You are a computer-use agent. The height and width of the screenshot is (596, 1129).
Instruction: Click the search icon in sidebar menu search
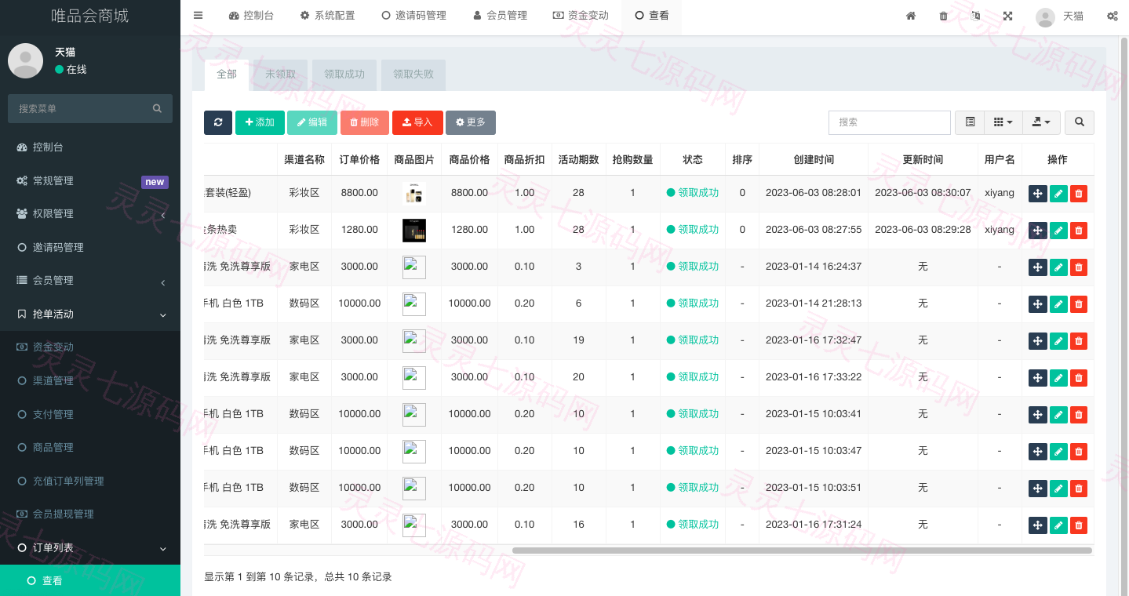(x=157, y=108)
